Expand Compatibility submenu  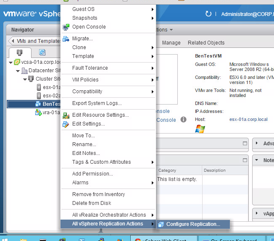[108, 92]
